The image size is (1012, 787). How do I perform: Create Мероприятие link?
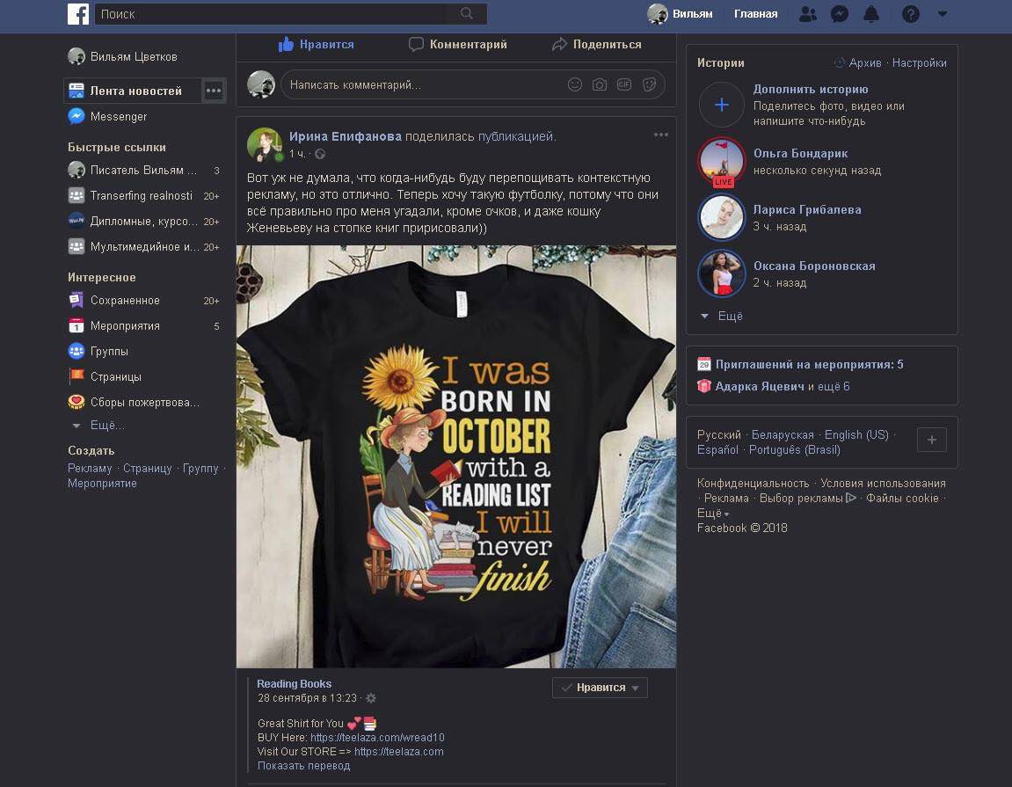[102, 484]
